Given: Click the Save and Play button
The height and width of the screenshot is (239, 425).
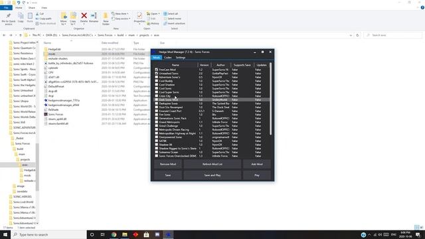Looking at the screenshot, I should point(212,175).
